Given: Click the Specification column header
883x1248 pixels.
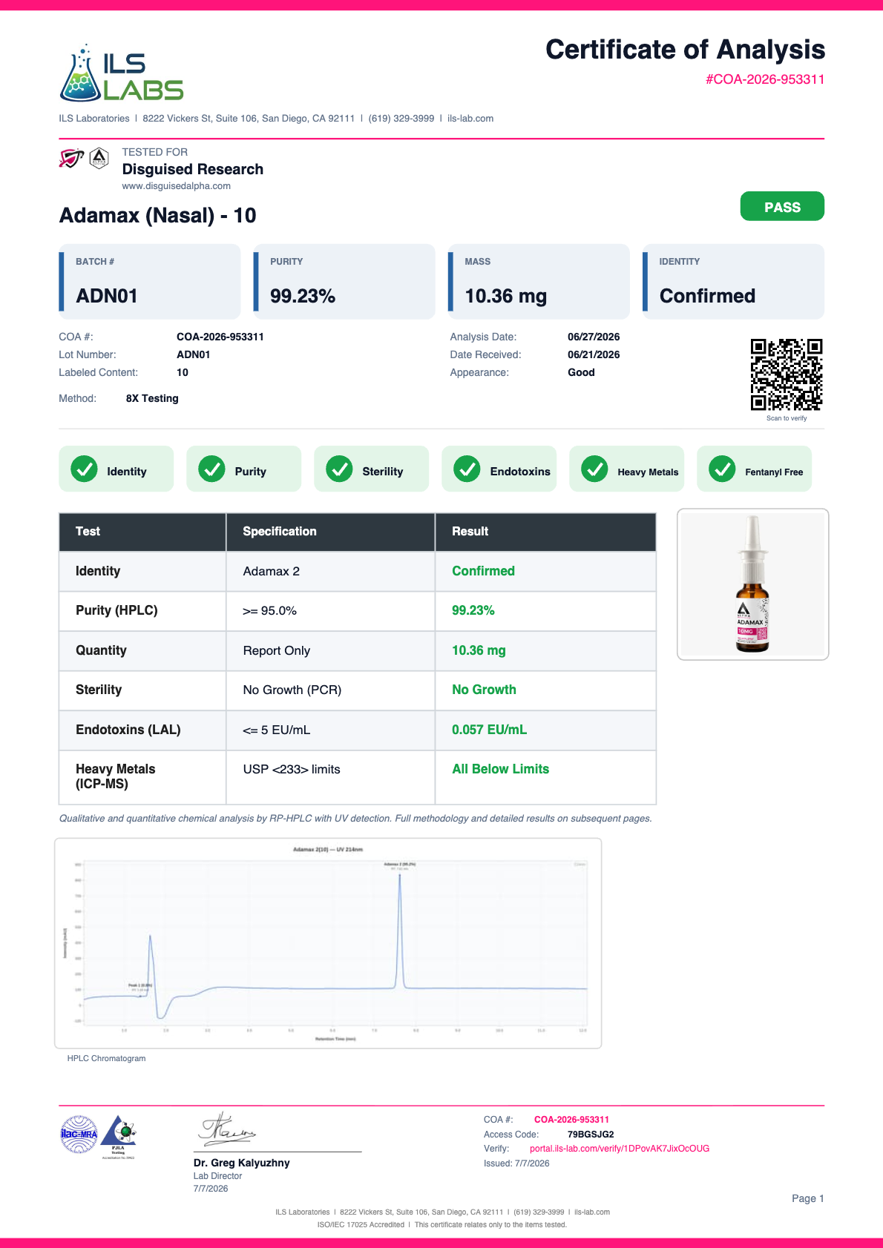Looking at the screenshot, I should coord(330,532).
